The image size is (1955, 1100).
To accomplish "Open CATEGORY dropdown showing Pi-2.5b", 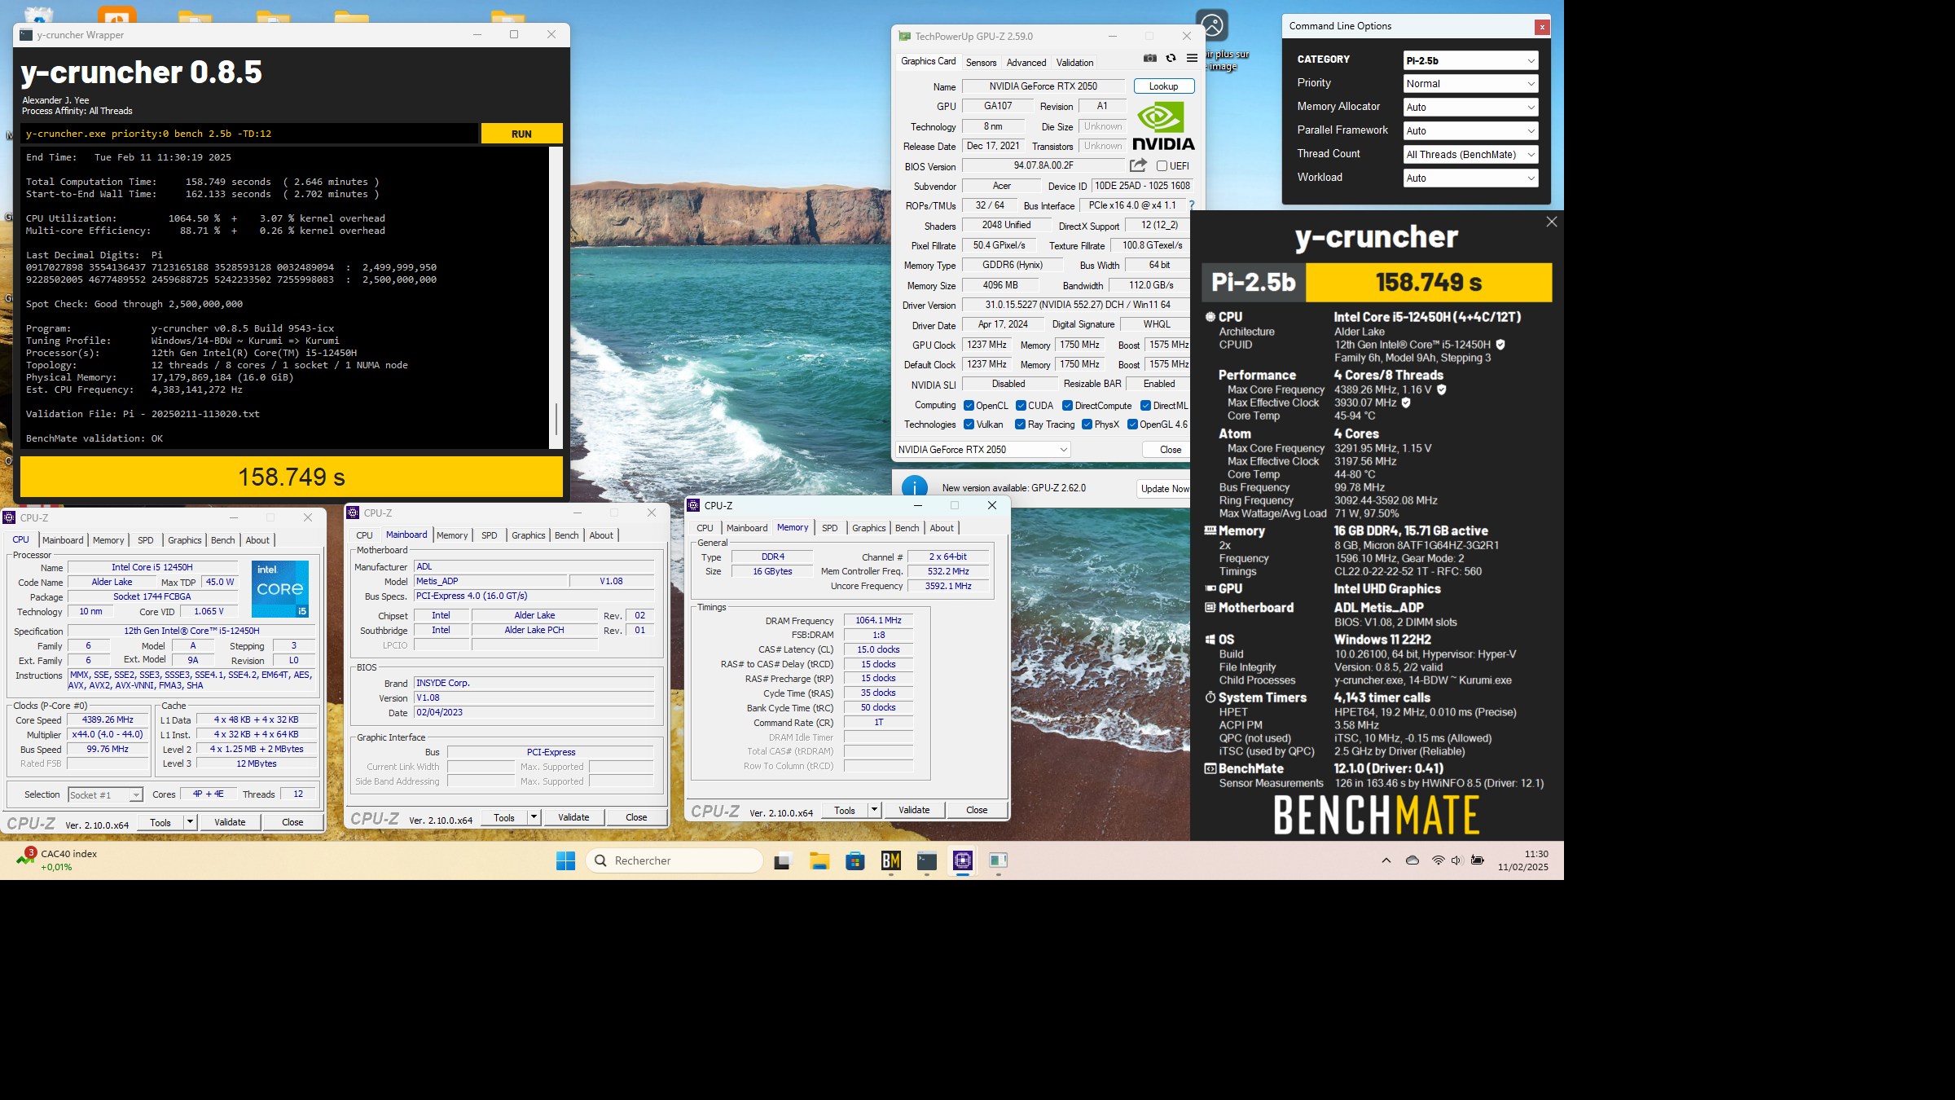I will click(1470, 60).
